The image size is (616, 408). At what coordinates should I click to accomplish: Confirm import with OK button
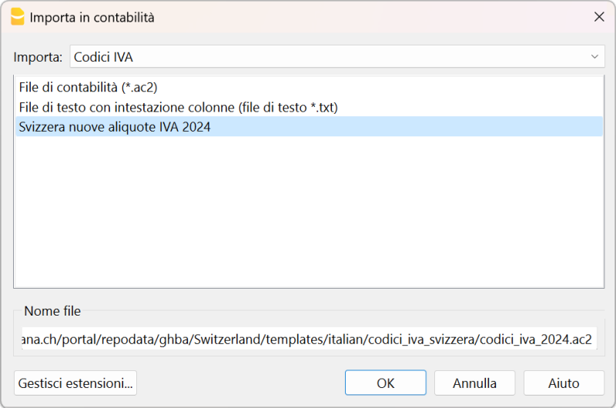(385, 383)
